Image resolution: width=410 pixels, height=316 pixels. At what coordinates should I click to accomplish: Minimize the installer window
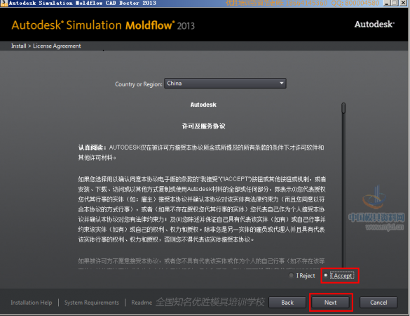coord(387,3)
